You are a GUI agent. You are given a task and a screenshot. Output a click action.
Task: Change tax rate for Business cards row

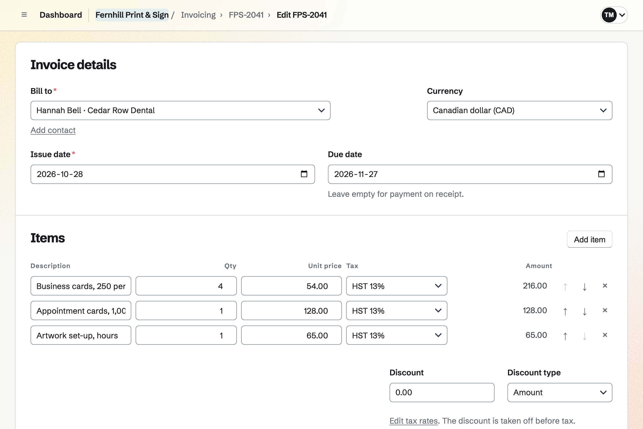tap(397, 286)
